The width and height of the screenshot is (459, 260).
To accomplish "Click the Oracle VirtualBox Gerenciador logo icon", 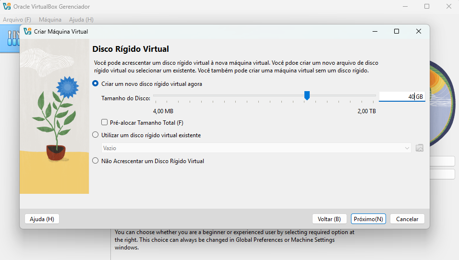I will (x=7, y=7).
